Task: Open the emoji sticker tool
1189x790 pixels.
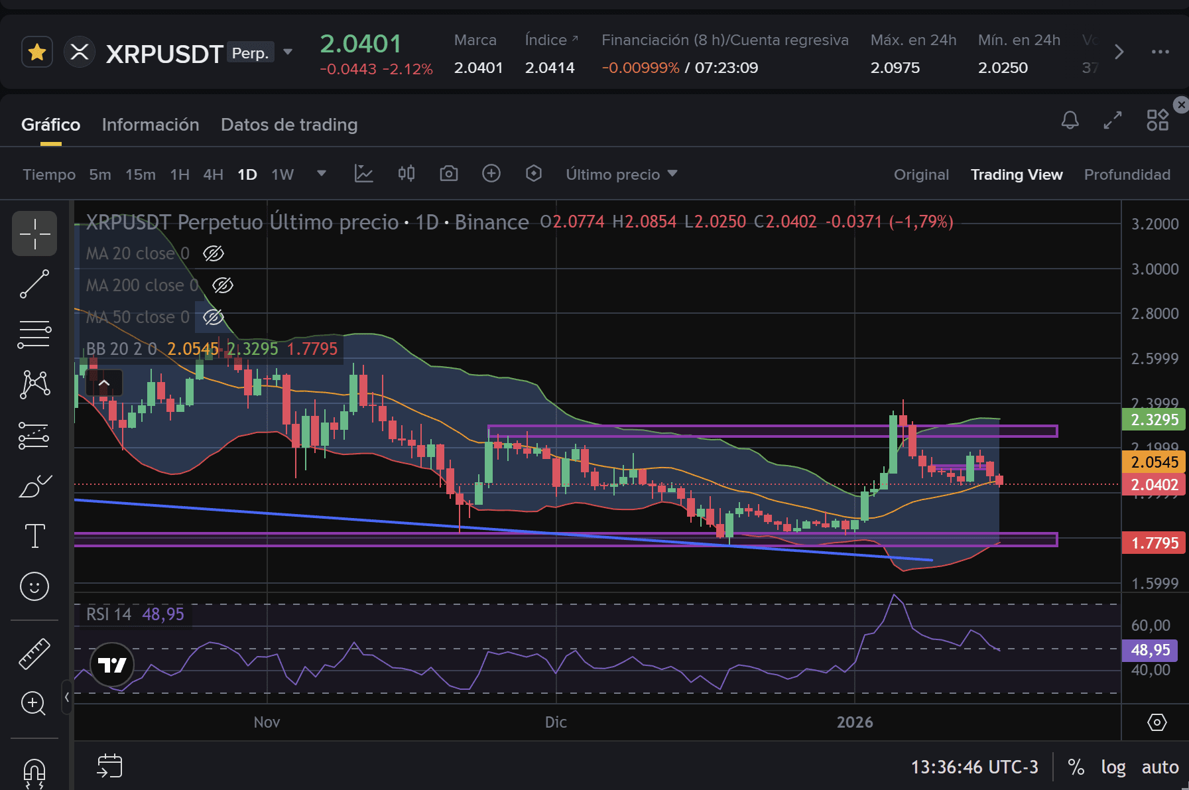Action: (34, 586)
